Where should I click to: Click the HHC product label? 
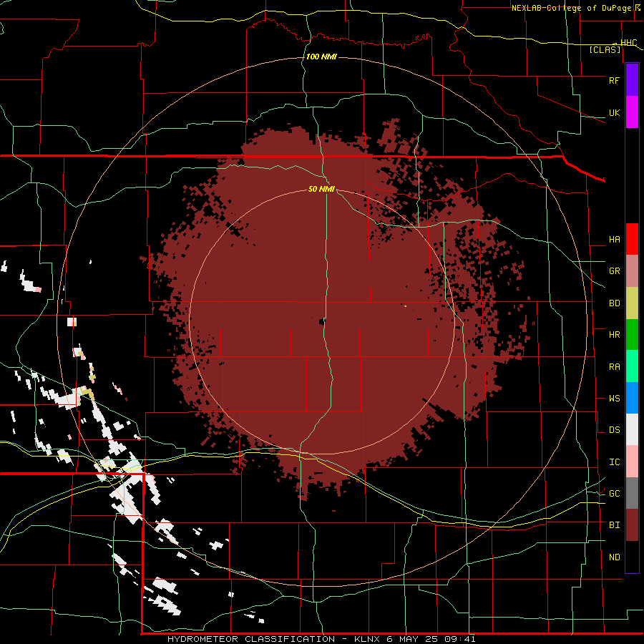click(628, 43)
